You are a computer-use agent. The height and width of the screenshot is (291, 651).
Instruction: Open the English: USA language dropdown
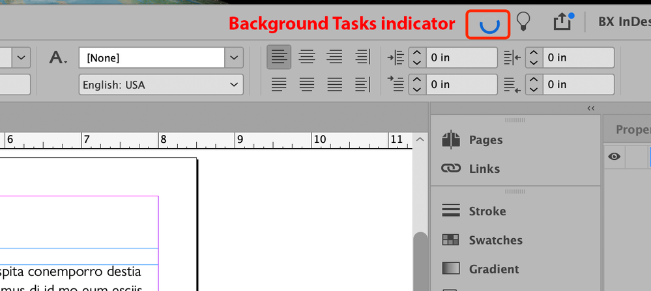tap(161, 85)
